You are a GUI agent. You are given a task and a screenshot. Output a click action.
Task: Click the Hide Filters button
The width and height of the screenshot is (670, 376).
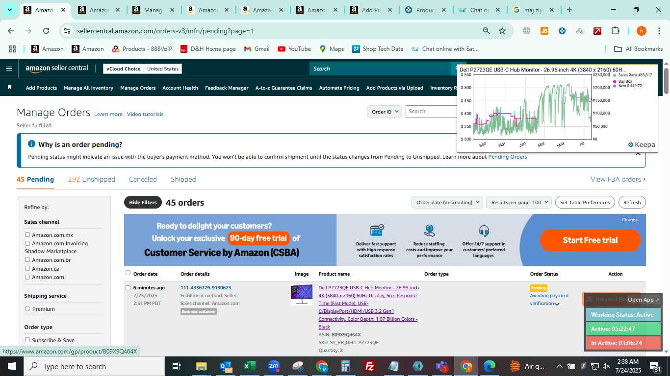[143, 202]
